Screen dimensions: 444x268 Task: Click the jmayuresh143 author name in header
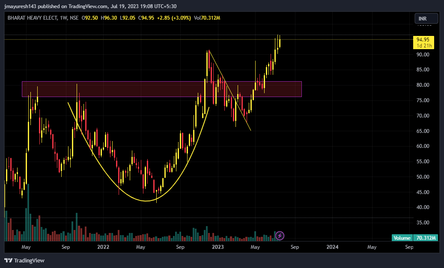20,6
